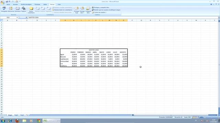Open Firefox from the taskbar
This screenshot has height=123, width=220.
point(17,121)
